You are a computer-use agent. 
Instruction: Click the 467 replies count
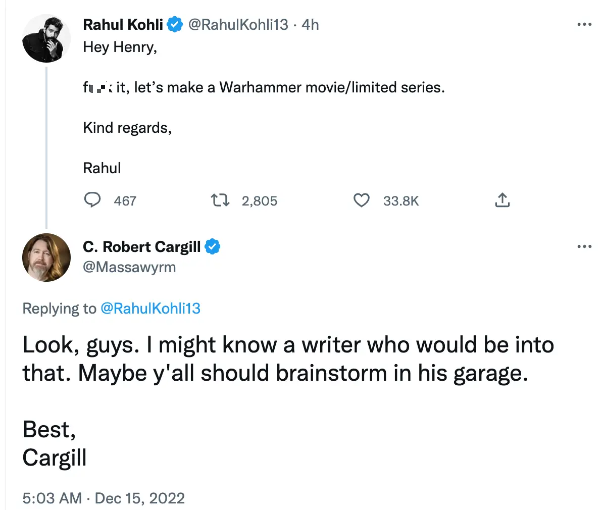tap(125, 201)
